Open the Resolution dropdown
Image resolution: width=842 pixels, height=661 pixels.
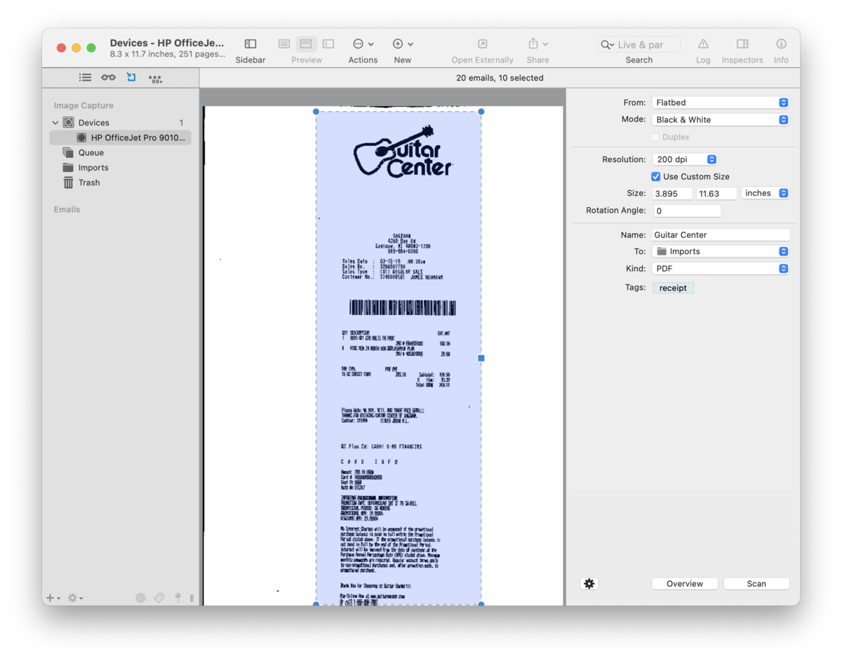click(x=685, y=159)
